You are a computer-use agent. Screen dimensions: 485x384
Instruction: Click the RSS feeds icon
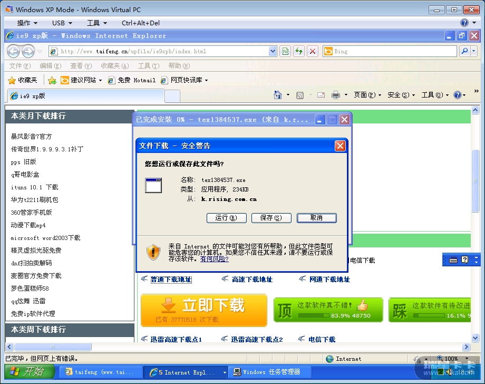(x=300, y=95)
